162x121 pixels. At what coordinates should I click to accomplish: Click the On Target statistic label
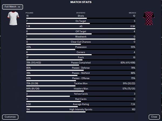pos(81,21)
